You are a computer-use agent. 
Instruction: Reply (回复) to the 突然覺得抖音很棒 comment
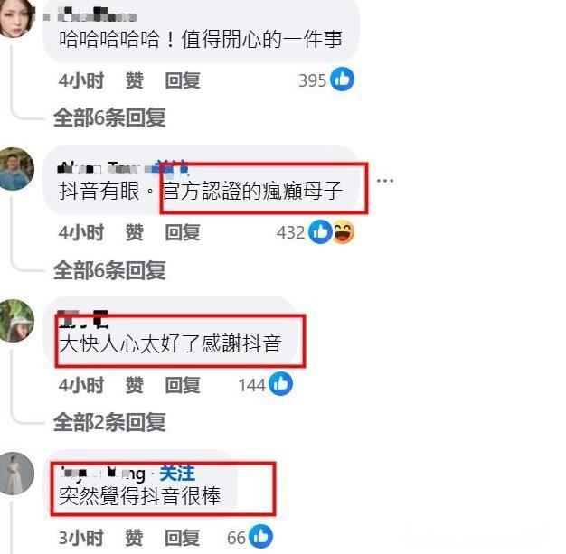(183, 538)
